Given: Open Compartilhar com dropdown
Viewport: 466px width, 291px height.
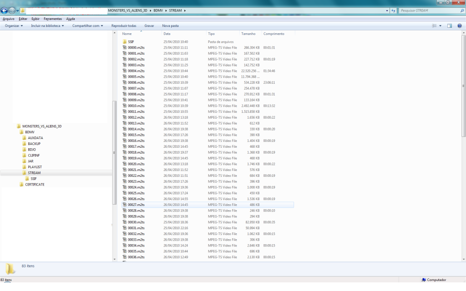Looking at the screenshot, I should [87, 26].
